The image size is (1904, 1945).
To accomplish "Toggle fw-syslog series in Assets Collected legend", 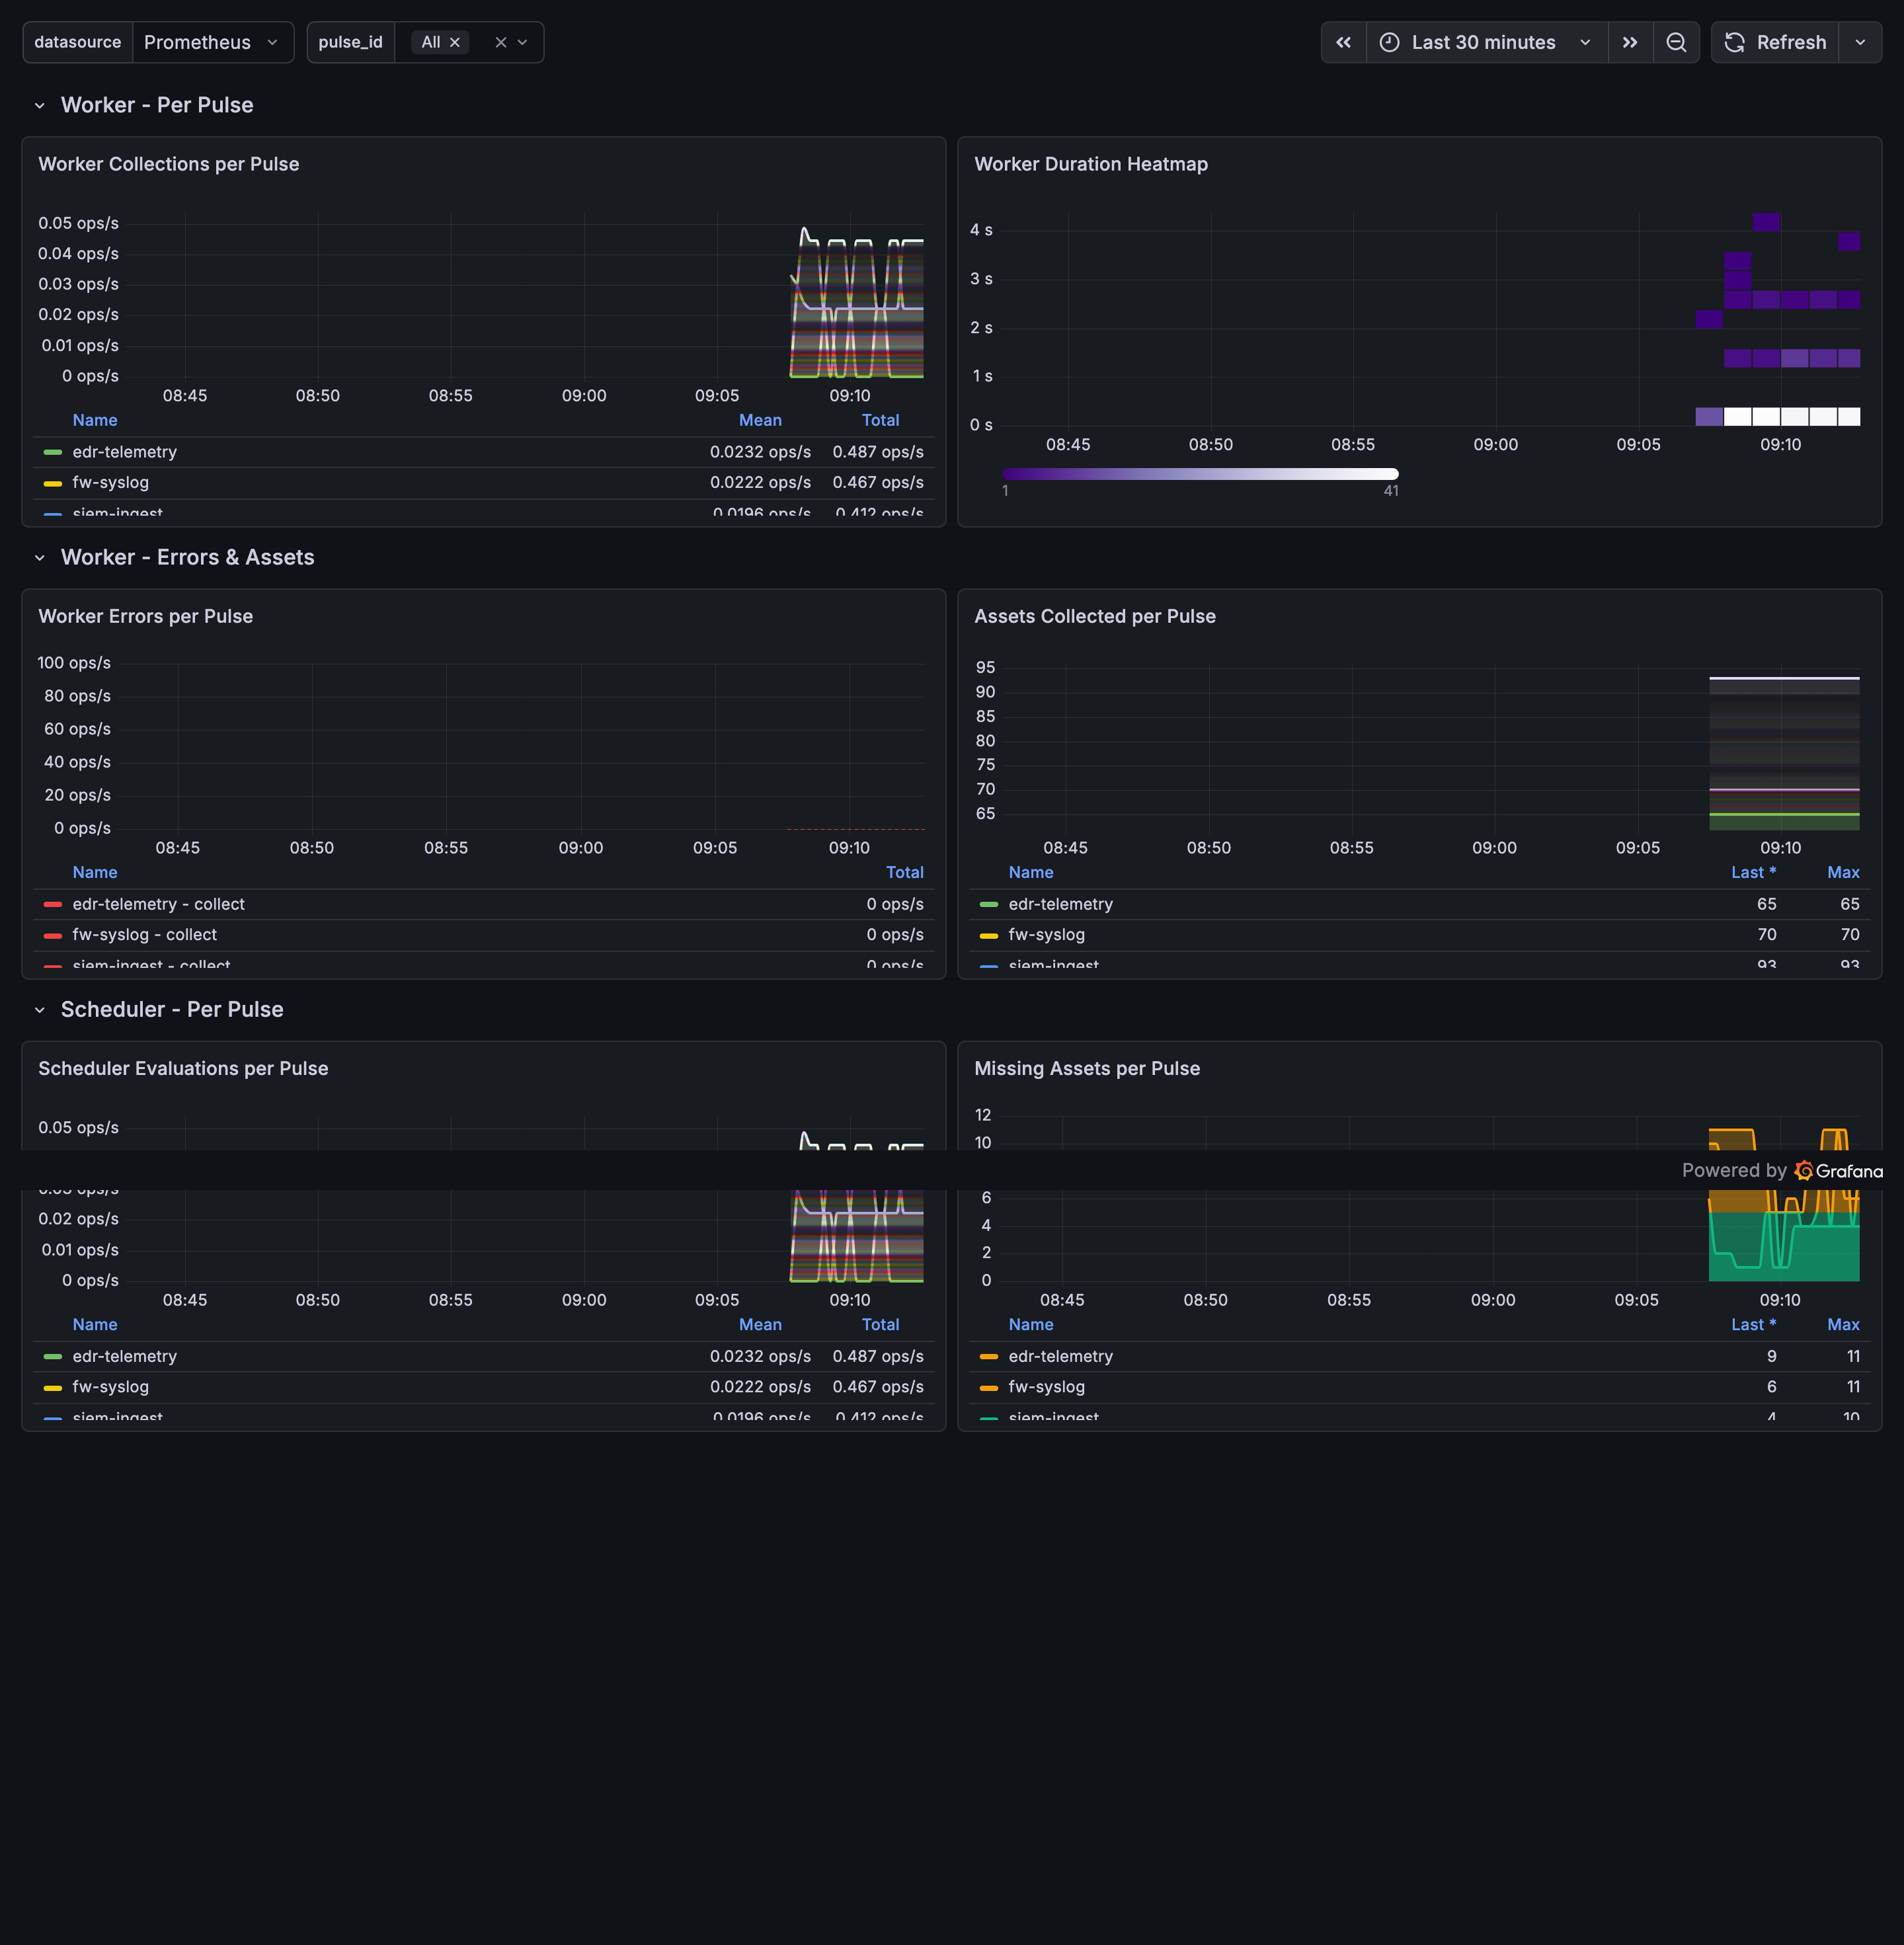I will (1046, 934).
